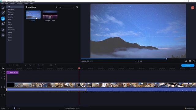Open the Titles tab icon
The image size is (196, 110).
coord(3,24)
